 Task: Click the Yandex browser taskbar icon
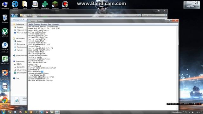coord(47,112)
